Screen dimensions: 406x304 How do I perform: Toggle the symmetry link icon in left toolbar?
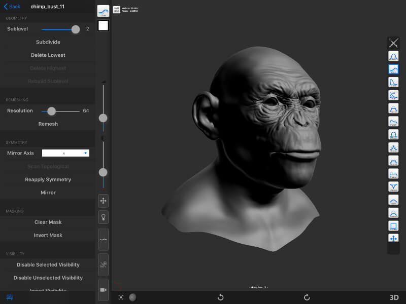(103, 264)
